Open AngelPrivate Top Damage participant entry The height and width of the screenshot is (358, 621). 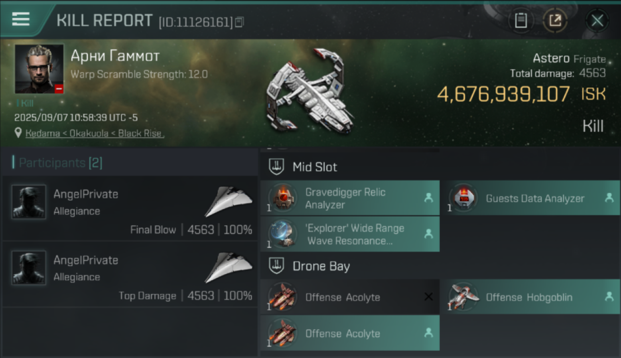pyautogui.click(x=130, y=274)
